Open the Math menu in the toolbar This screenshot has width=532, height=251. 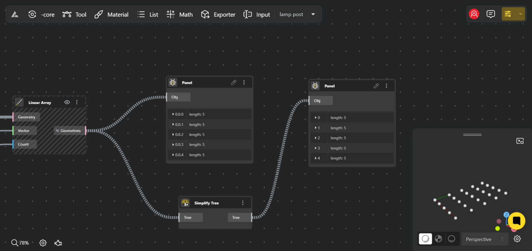click(179, 14)
